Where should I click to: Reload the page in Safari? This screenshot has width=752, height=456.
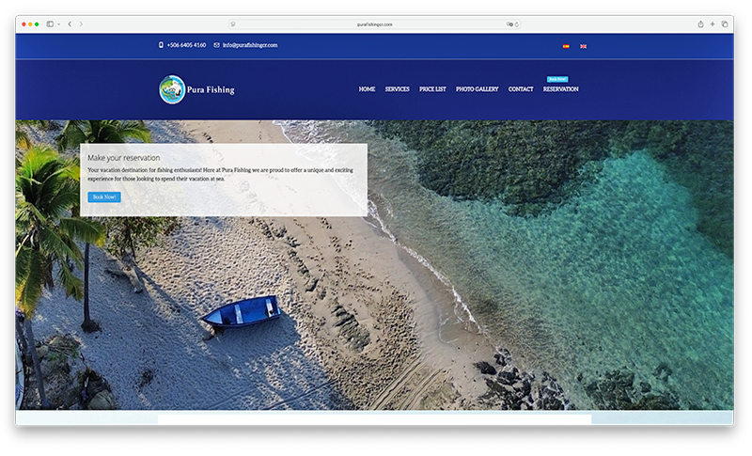pos(517,24)
